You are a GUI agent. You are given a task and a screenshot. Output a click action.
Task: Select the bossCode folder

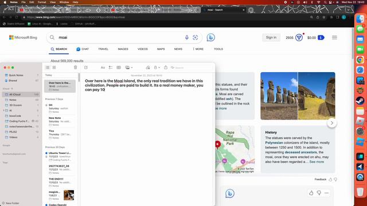click(21, 116)
